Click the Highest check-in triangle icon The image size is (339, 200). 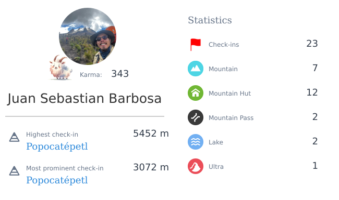[x=14, y=137]
